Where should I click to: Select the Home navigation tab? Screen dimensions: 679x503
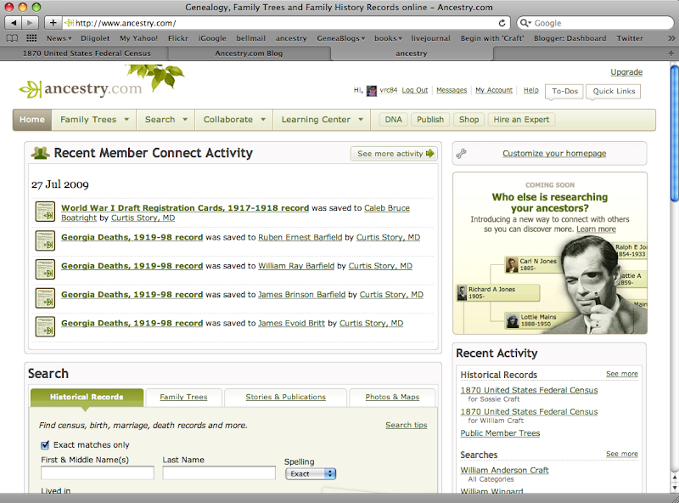pos(32,120)
